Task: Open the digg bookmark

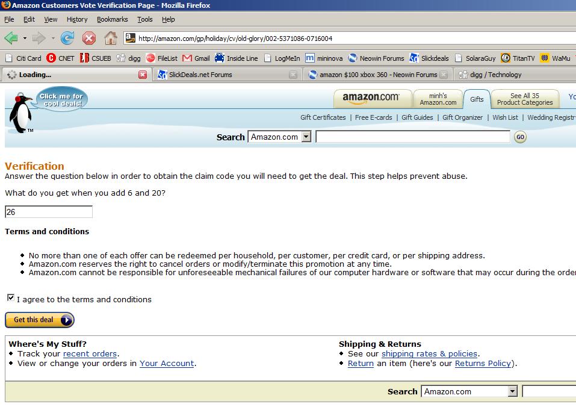Action: click(x=129, y=58)
